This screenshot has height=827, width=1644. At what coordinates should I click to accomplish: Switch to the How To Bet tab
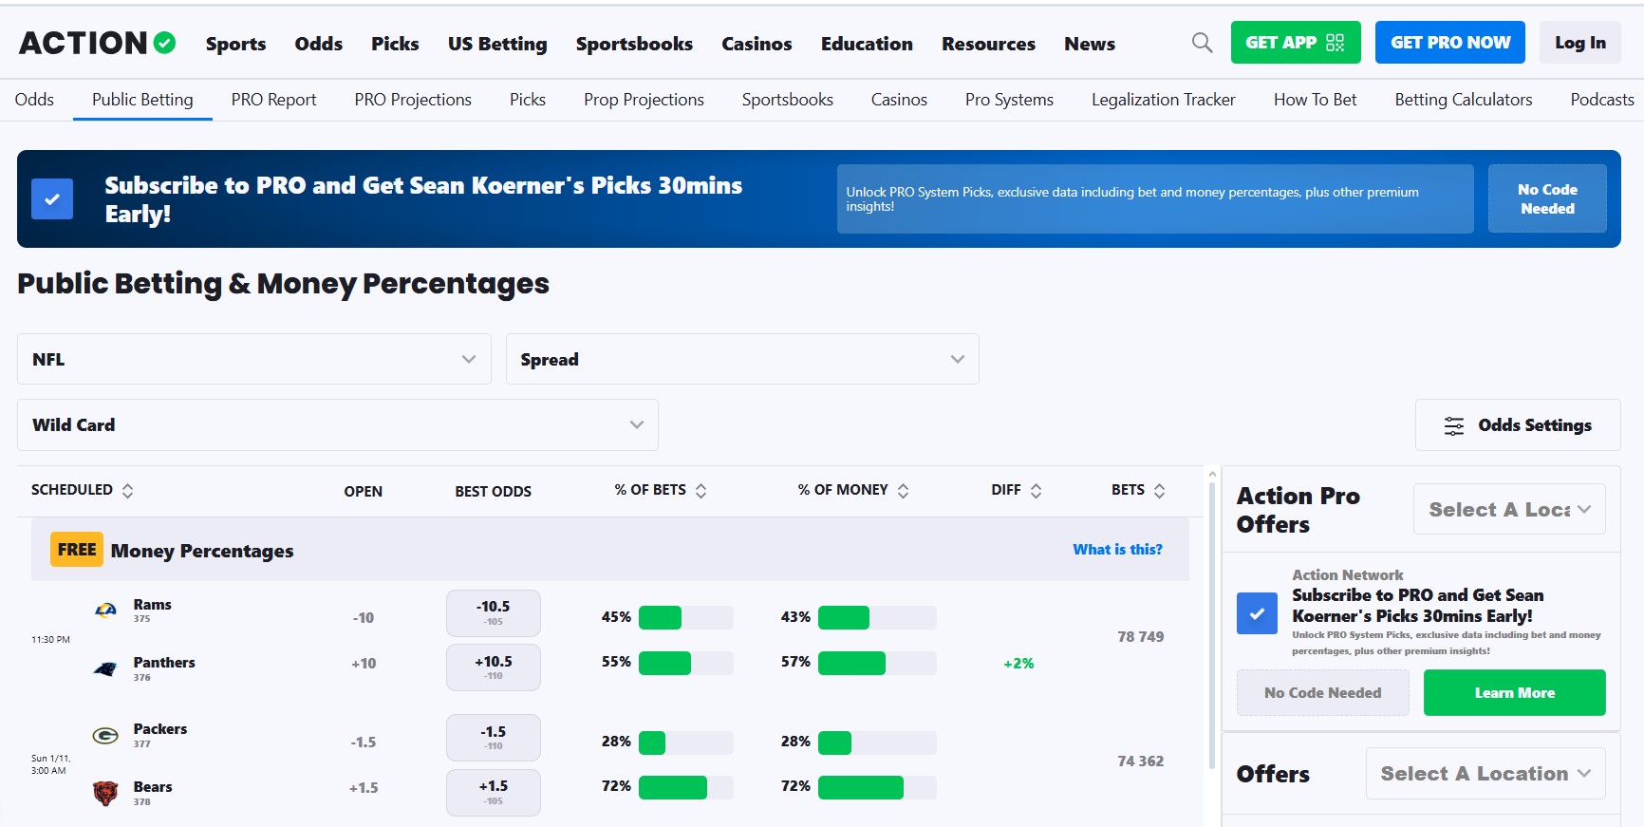tap(1315, 100)
